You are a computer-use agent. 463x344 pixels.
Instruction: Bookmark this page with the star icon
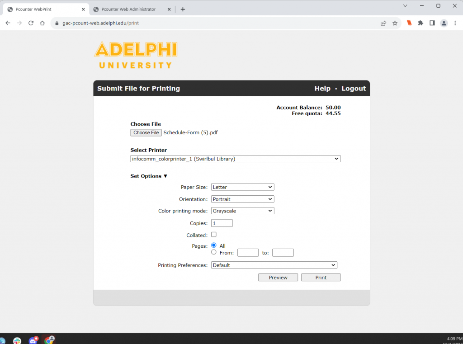tap(395, 23)
